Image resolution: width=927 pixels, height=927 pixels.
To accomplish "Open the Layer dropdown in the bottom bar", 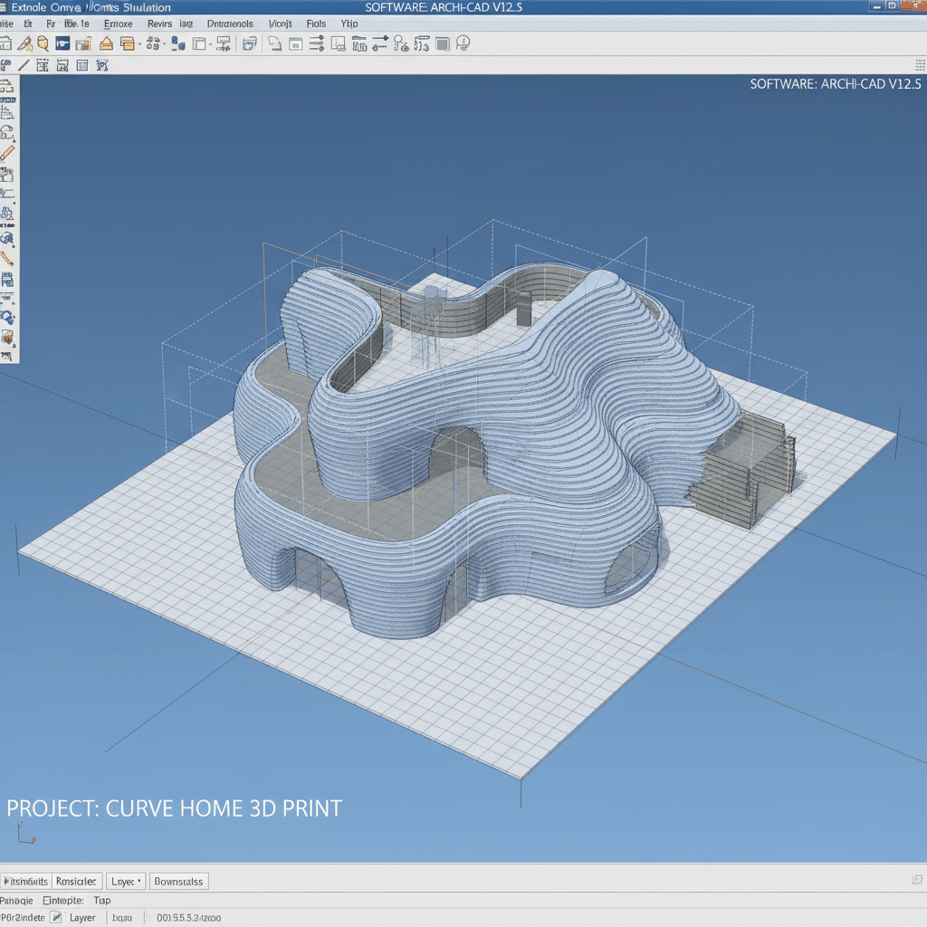I will [125, 881].
